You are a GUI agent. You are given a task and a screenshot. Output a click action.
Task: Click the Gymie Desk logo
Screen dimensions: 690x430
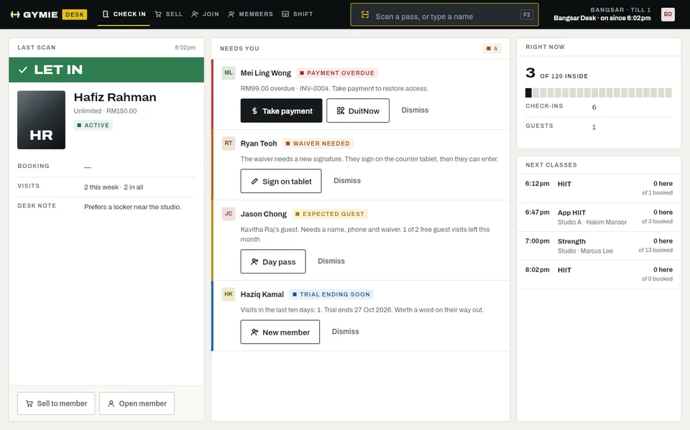click(48, 14)
